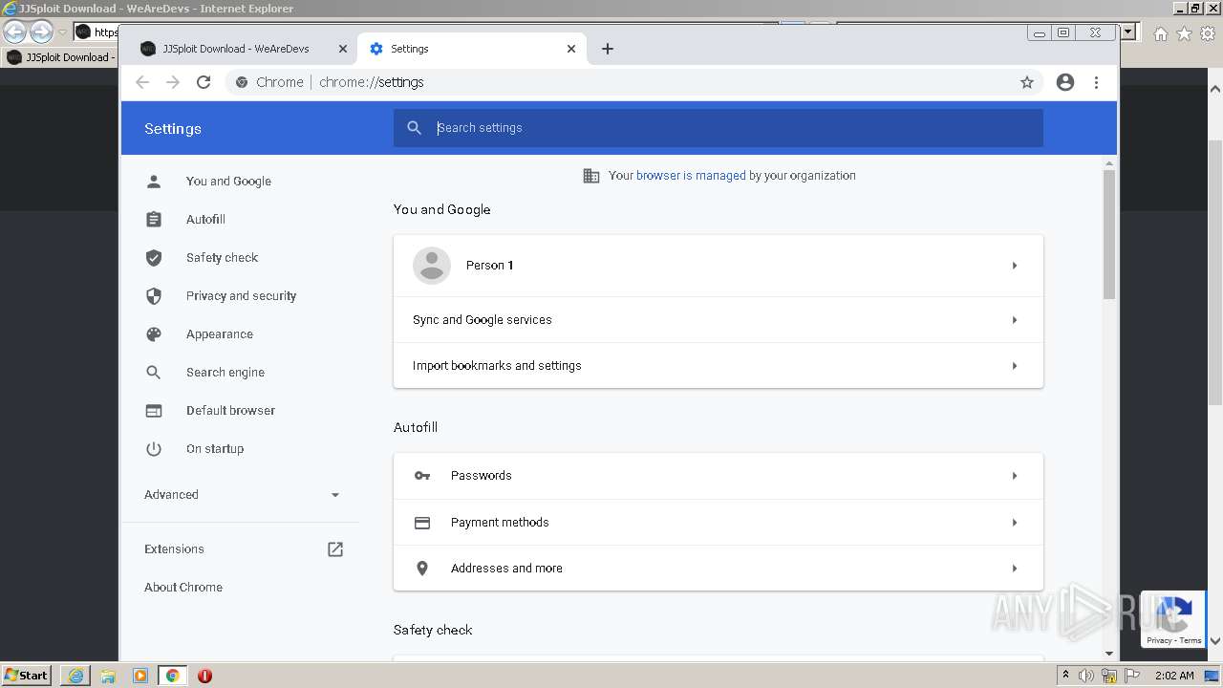
Task: Open Payment methods row arrow
Action: point(1015,523)
